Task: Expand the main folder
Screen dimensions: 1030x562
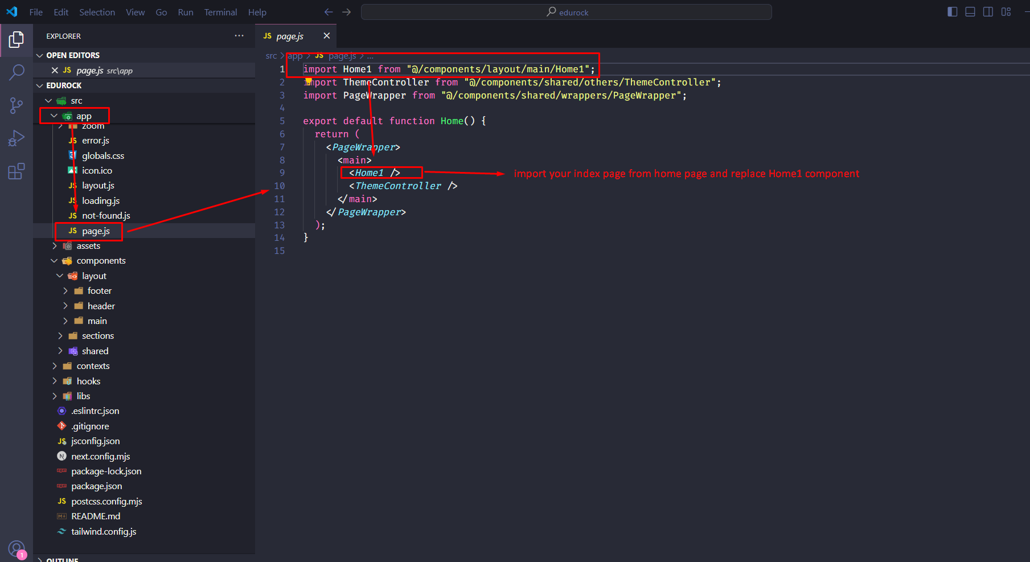Action: 65,321
